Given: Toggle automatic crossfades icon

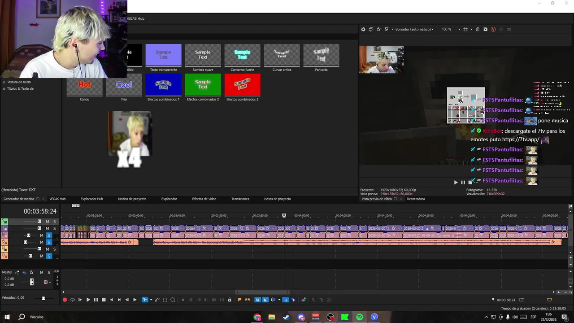Looking at the screenshot, I should point(265,300).
